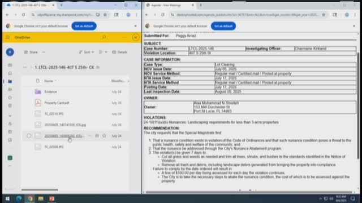
Task: Reload the page in left Chrome window
Action: [23, 15]
